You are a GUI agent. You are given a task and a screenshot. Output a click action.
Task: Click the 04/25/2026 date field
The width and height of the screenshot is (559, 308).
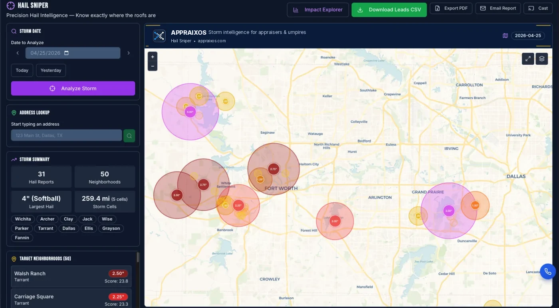point(73,53)
